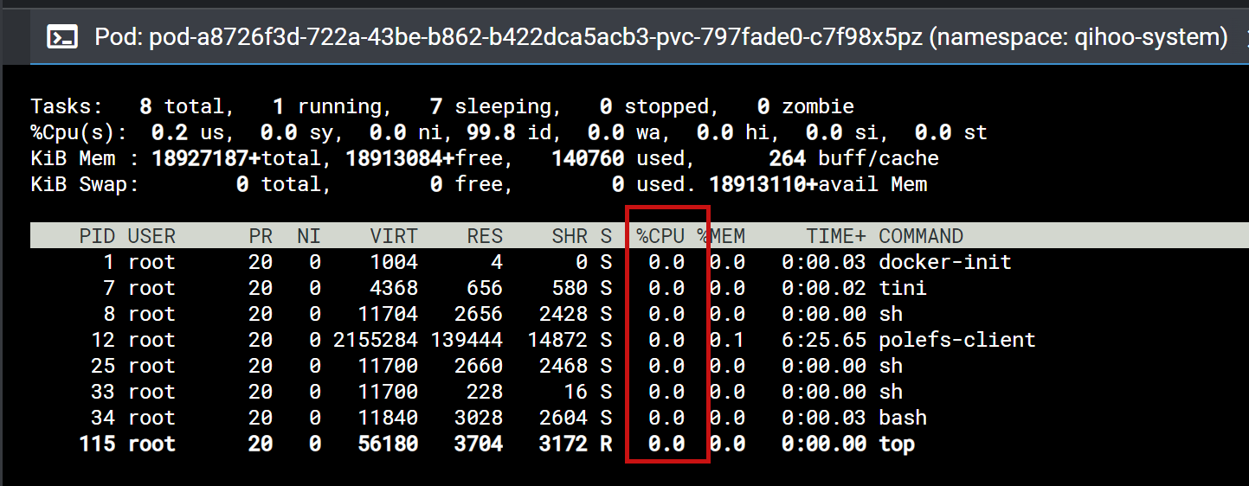Click VIRT value 11840 in bash row
1249x486 pixels.
[x=388, y=418]
